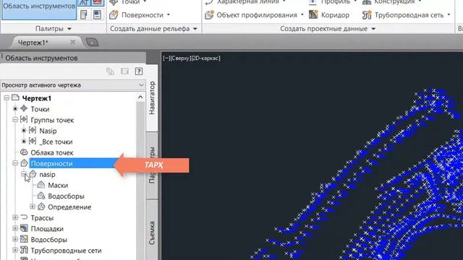Image resolution: width=463 pixels, height=260 pixels.
Task: Expand the Nasip point group
Action: click(24, 130)
